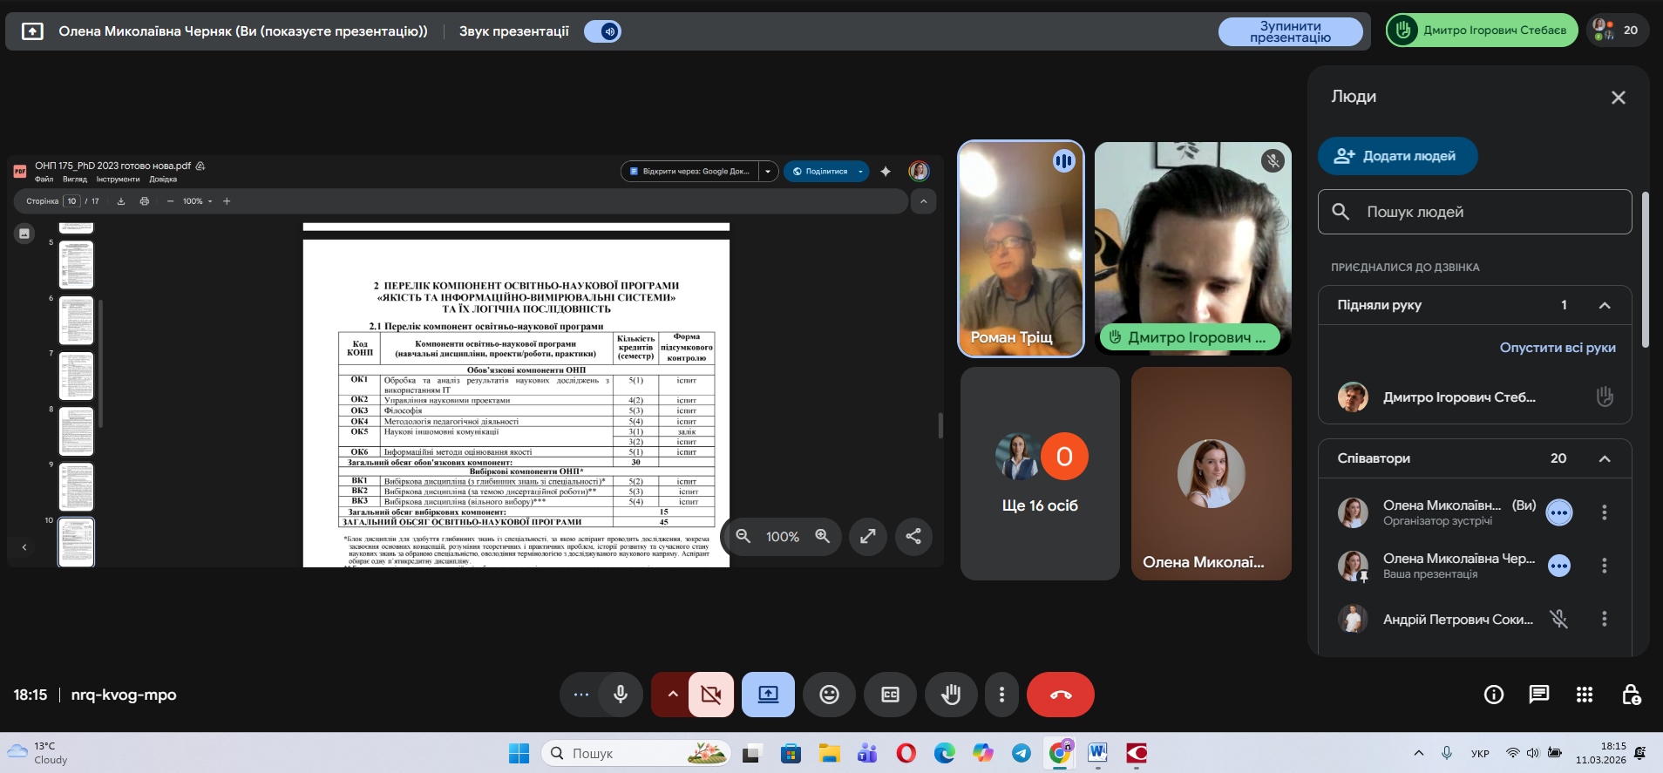This screenshot has height=773, width=1663.
Task: Toggle the microphone mute button
Action: [621, 695]
